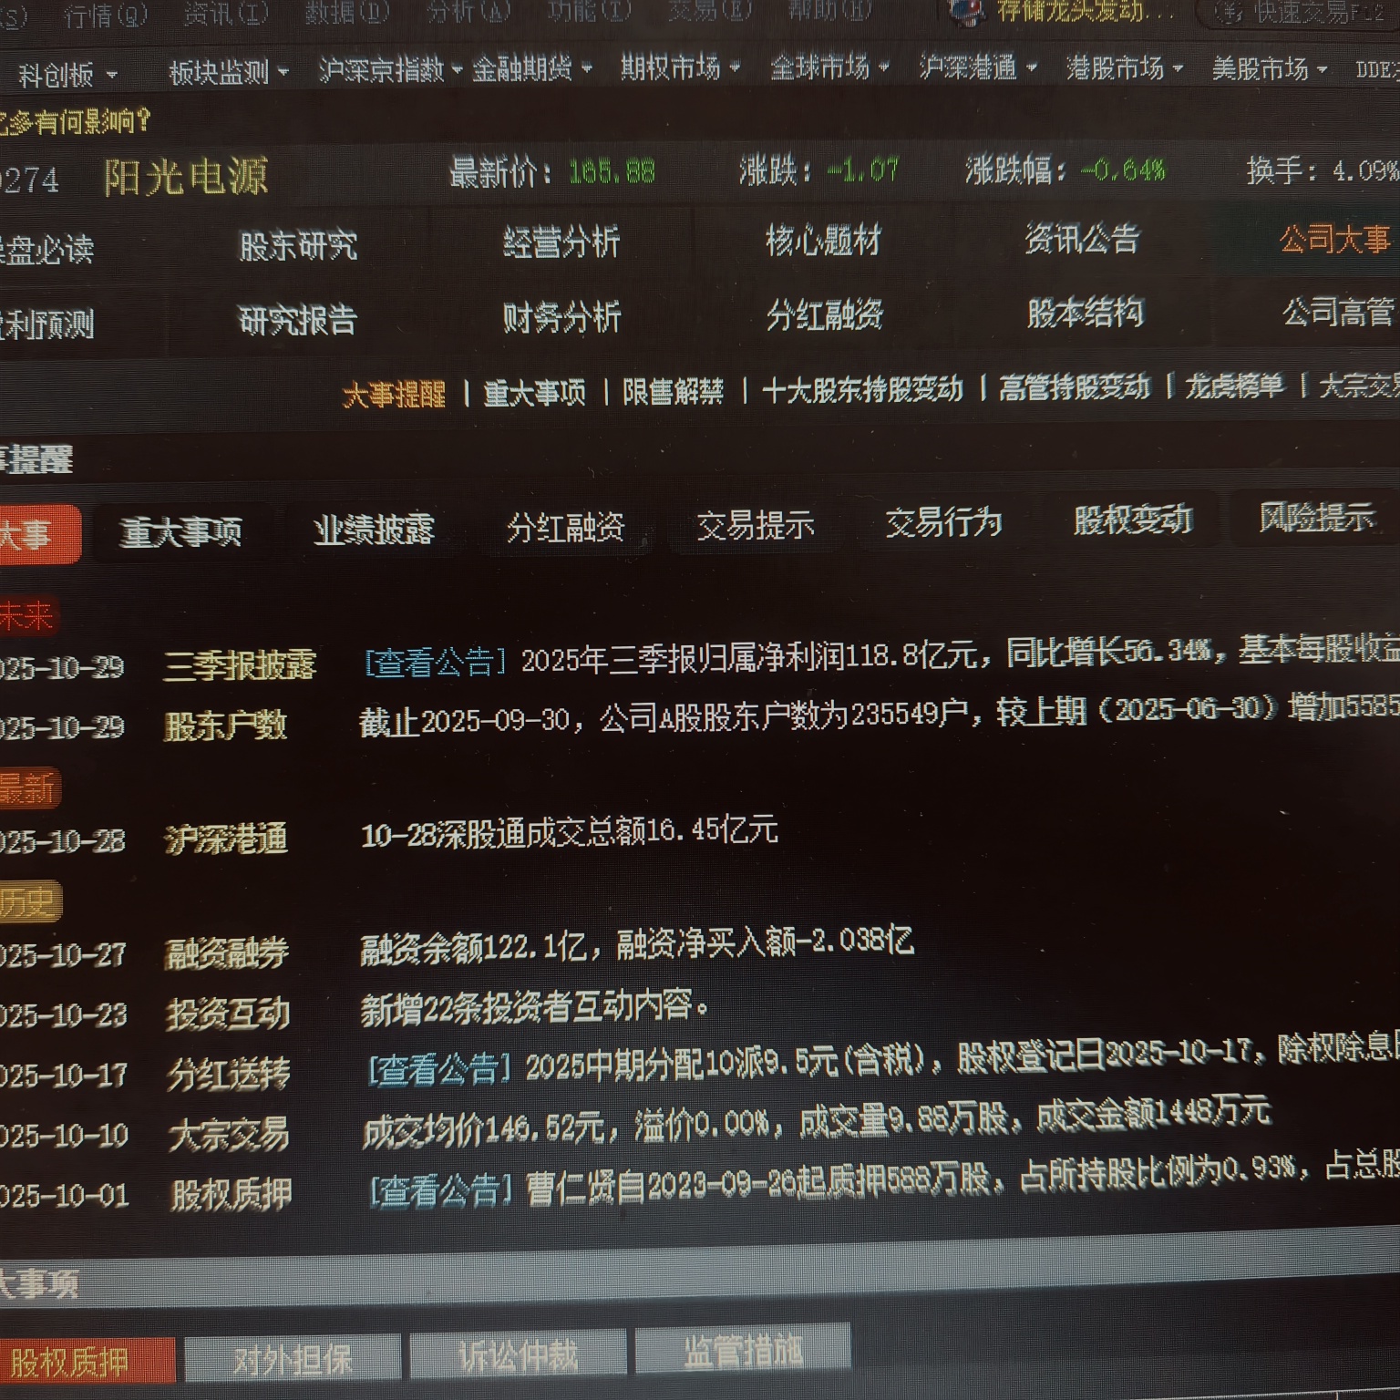Click the 10-28深股通成交总额16.45亿元 text
This screenshot has height=1400, width=1400.
pos(570,832)
